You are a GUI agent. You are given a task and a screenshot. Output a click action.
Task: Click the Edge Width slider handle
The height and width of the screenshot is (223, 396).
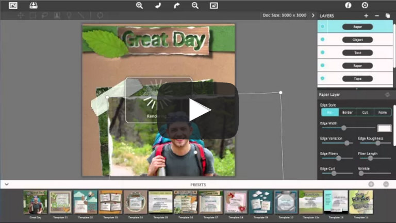coord(344,128)
